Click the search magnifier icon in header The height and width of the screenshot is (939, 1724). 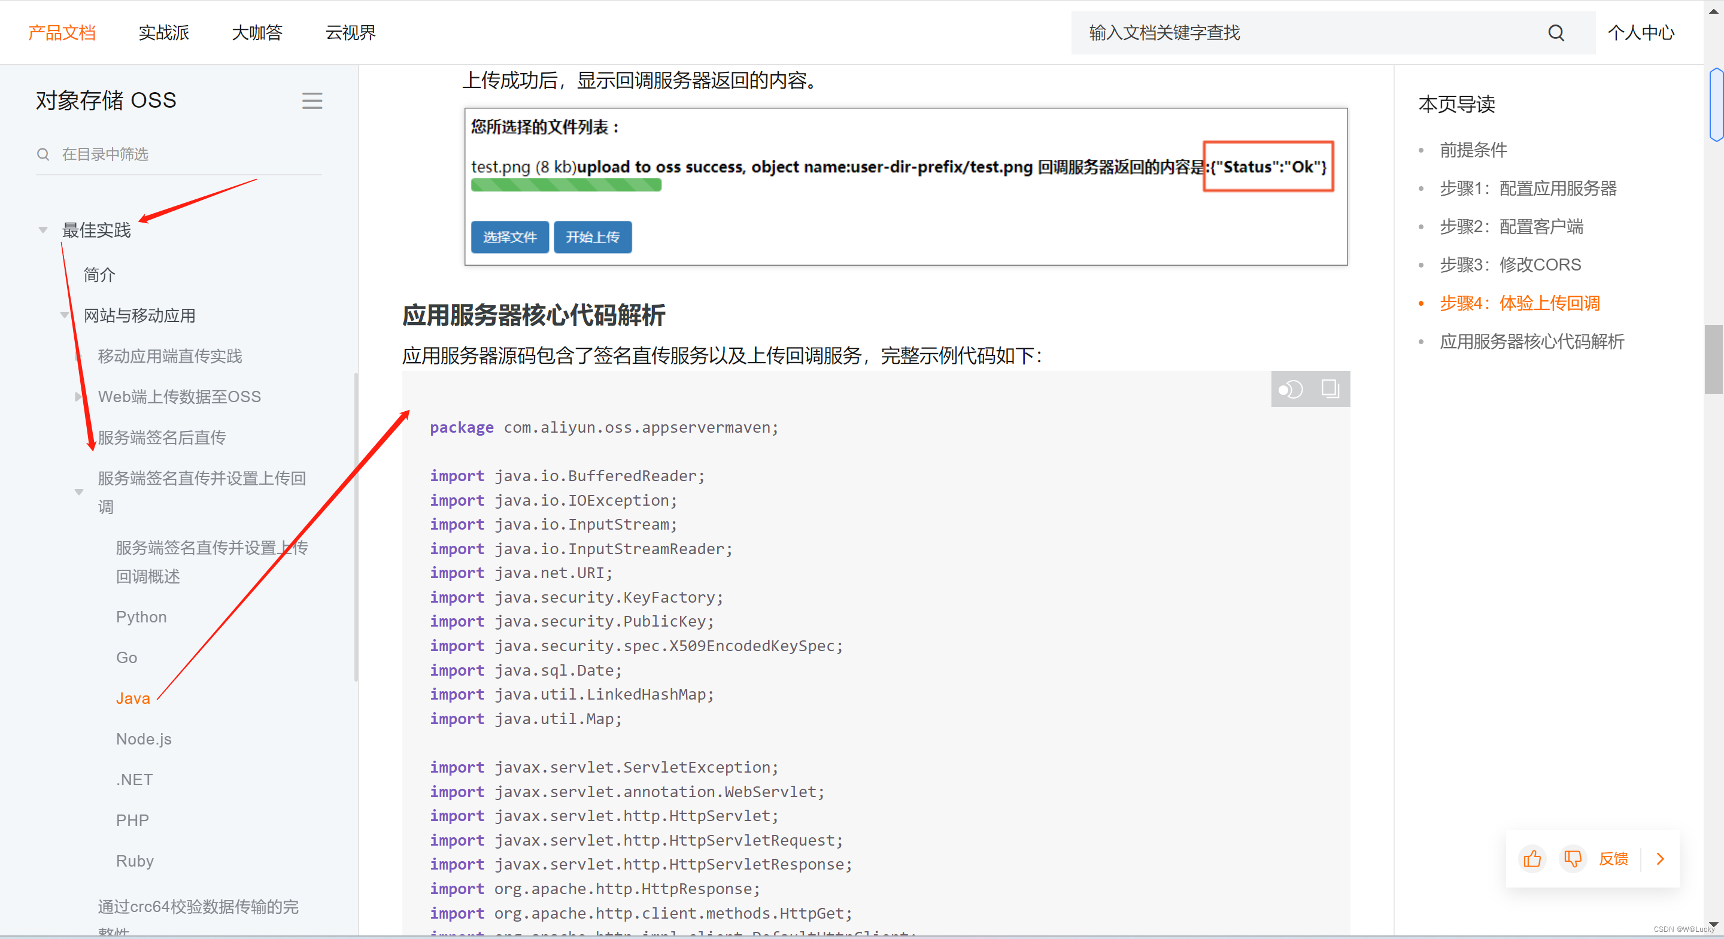(x=1555, y=33)
